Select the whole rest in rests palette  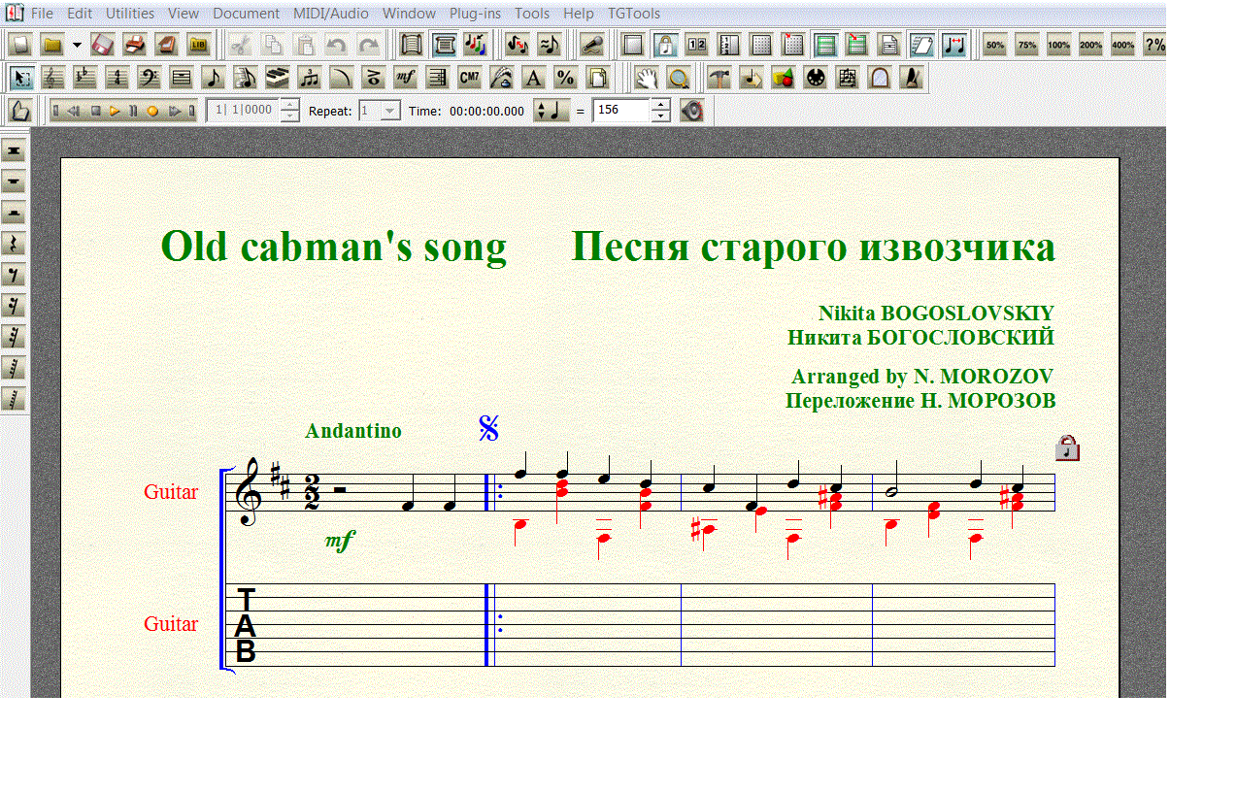[x=15, y=182]
